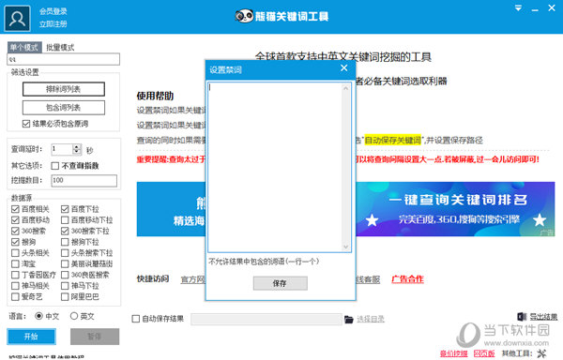Click the 挖掘数目 field showing 100
The height and width of the screenshot is (360, 563).
(84, 180)
